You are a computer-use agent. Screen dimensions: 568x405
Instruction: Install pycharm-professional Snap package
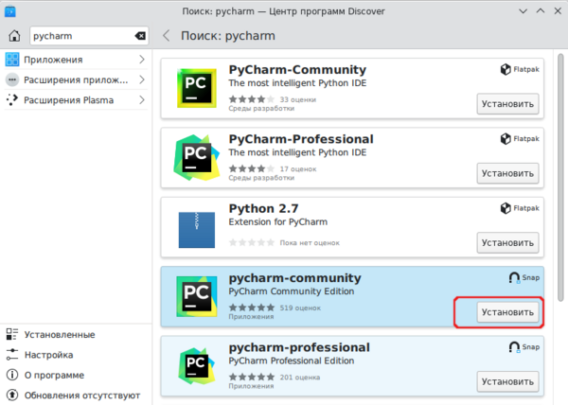(507, 382)
